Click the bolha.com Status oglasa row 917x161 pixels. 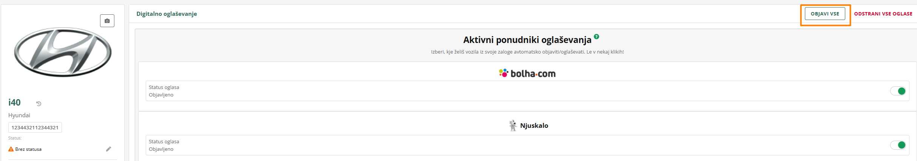453,91
